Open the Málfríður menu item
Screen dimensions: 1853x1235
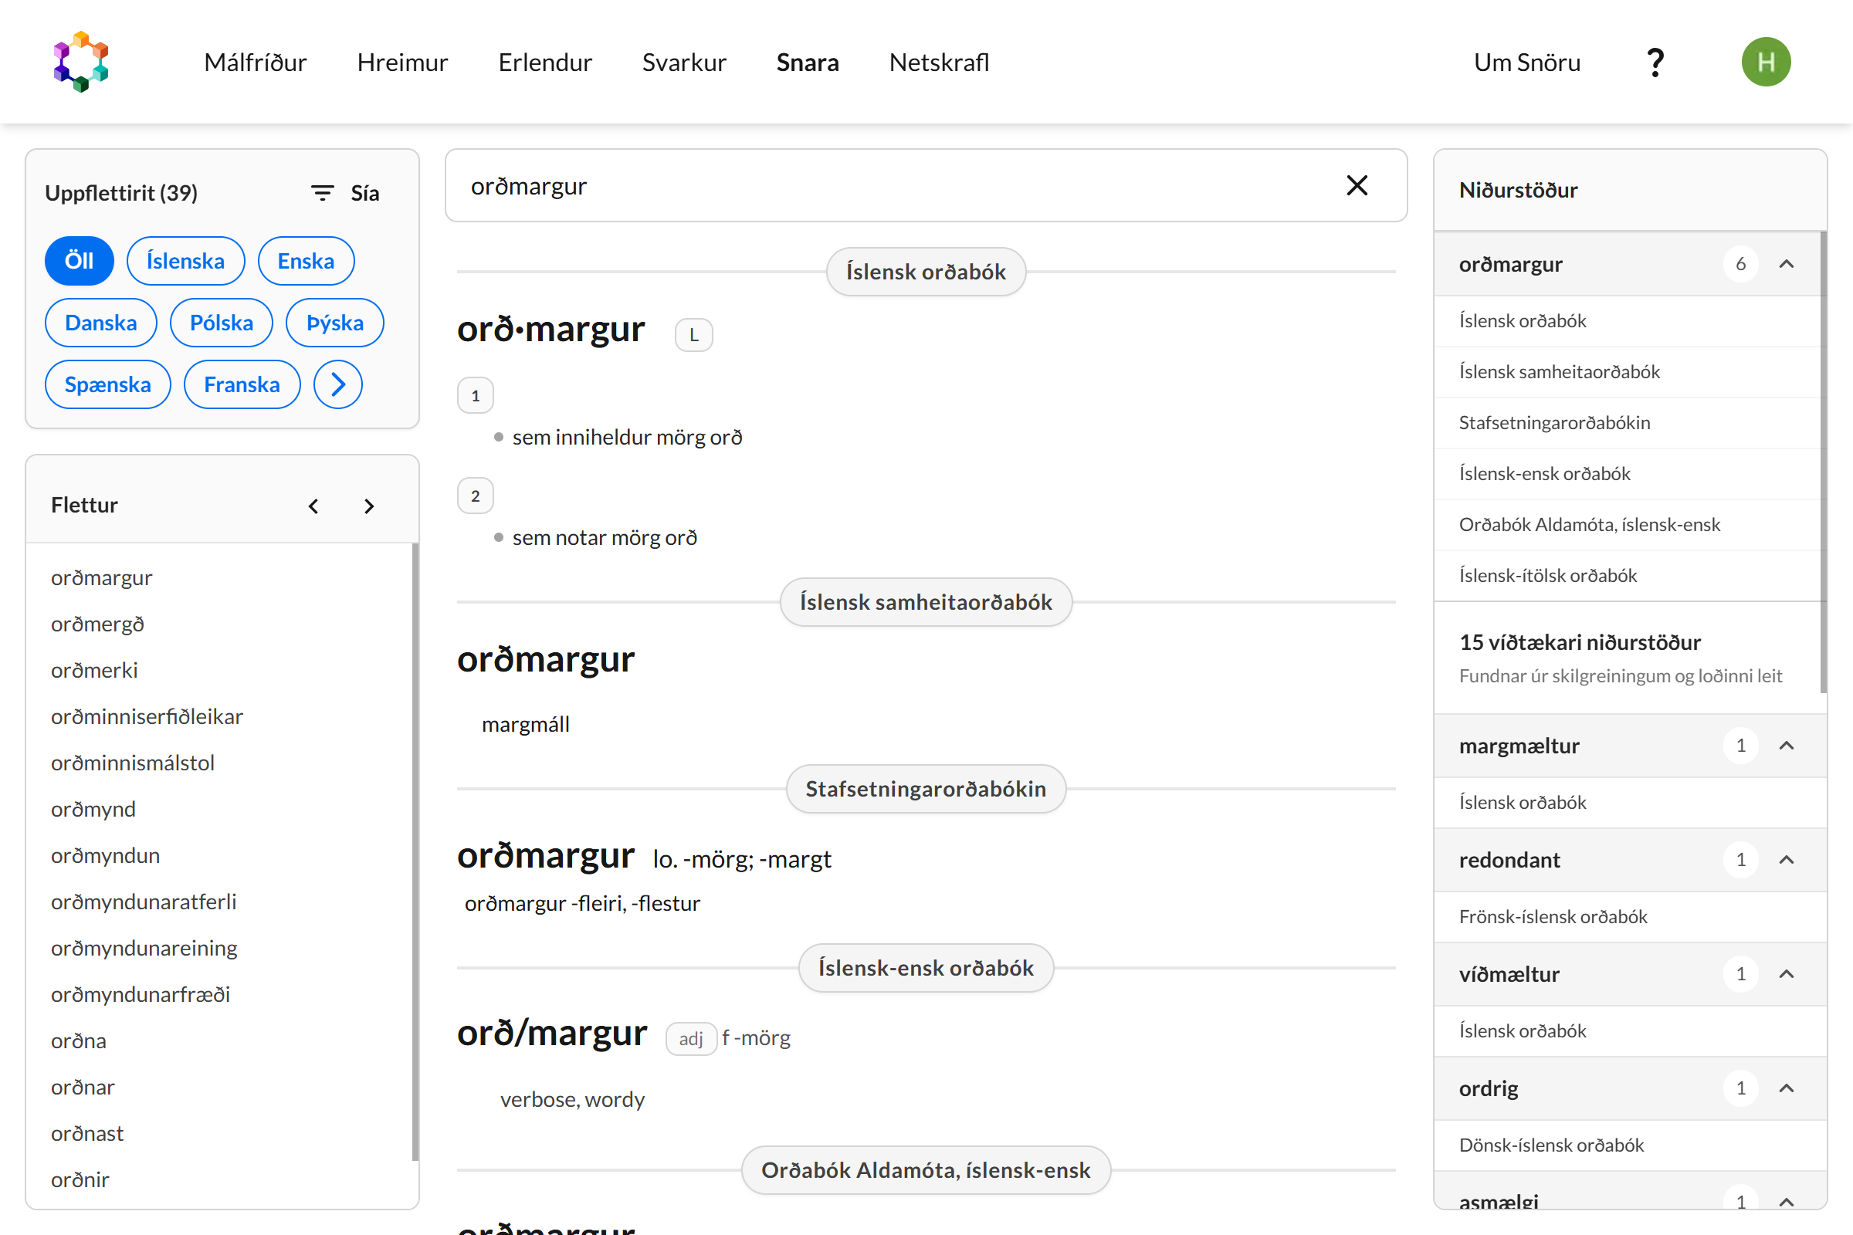[x=255, y=63]
